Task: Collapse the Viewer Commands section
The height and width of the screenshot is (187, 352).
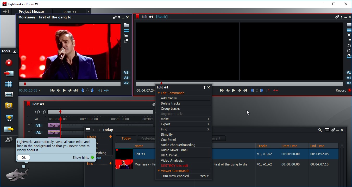Action: tap(159, 171)
